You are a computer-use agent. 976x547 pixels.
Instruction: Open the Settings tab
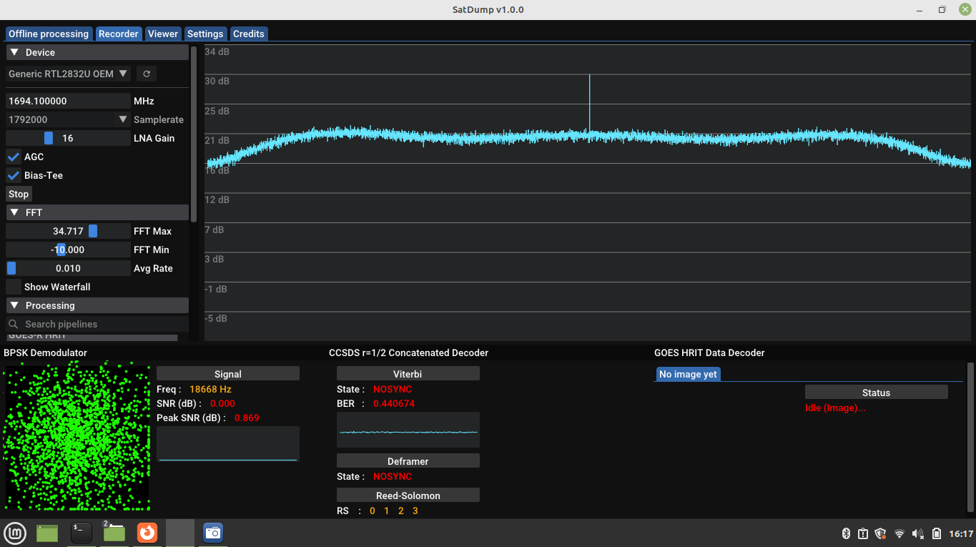pyautogui.click(x=205, y=33)
